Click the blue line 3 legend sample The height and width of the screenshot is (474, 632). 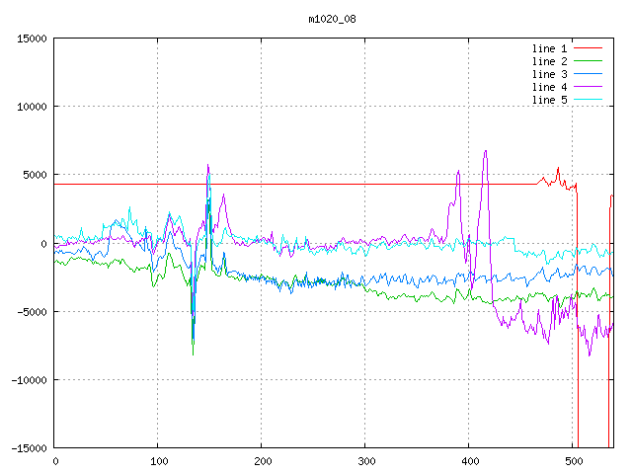[588, 74]
